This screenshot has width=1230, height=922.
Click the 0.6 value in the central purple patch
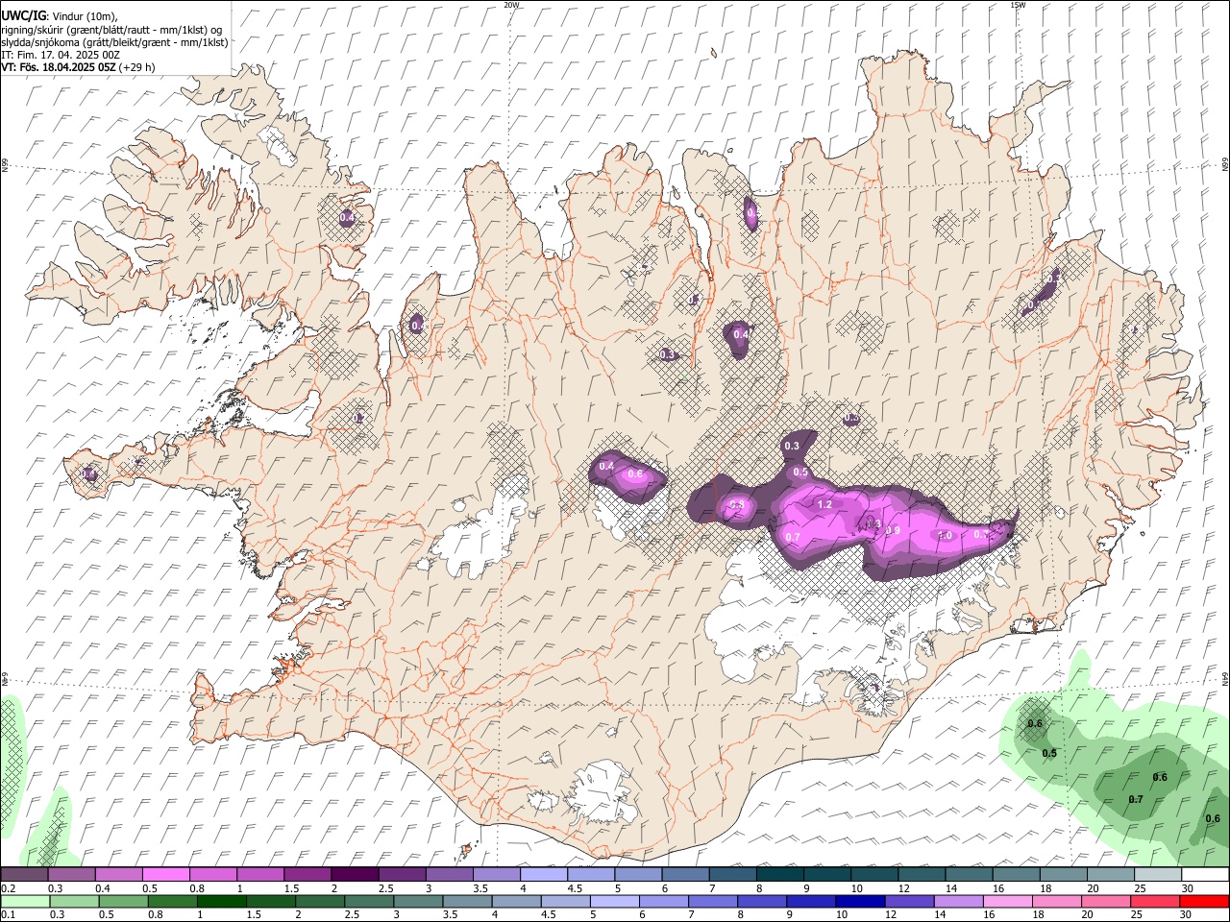[635, 473]
